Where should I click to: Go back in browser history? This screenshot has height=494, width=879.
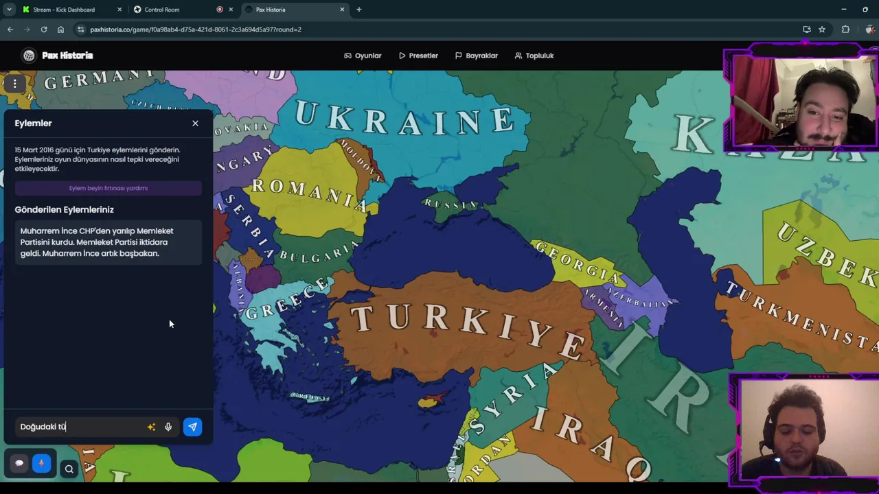[10, 30]
